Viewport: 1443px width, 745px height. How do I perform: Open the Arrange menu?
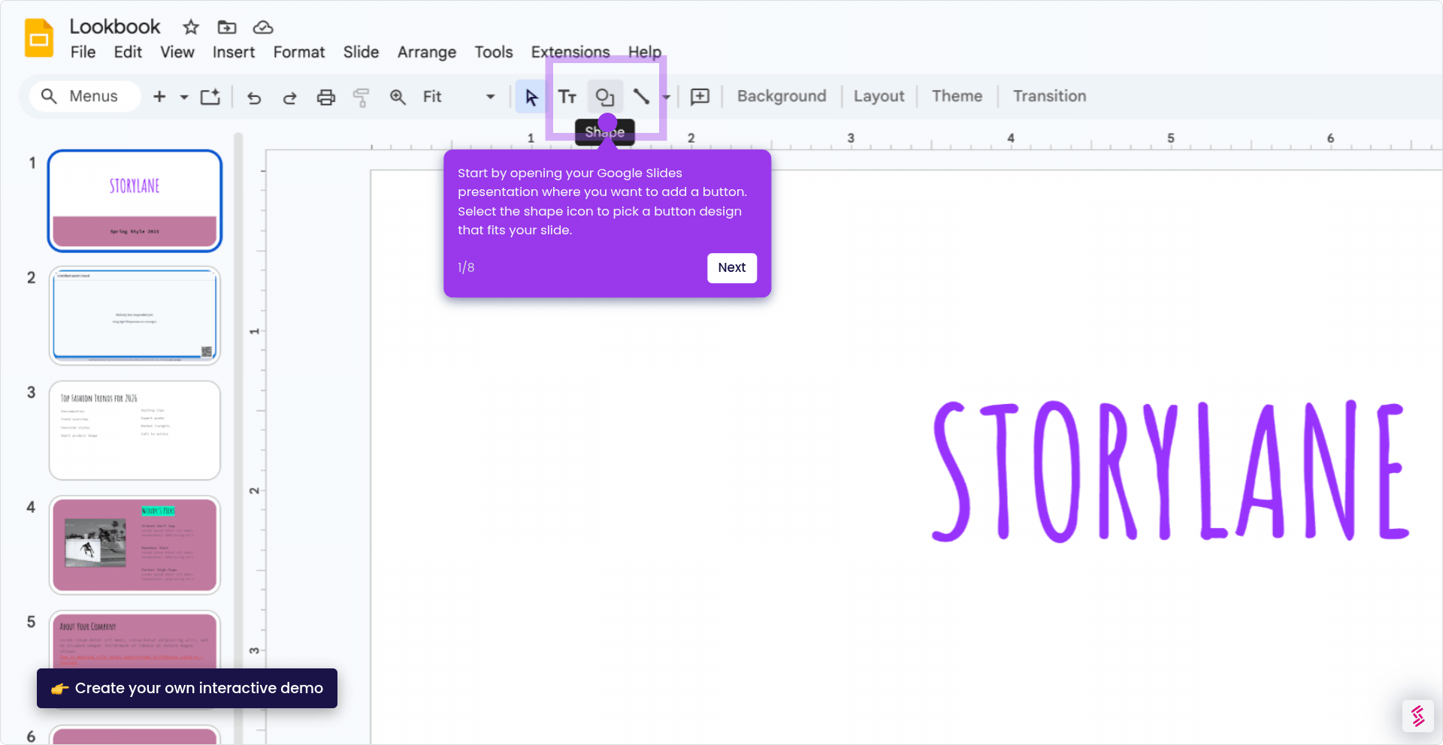pyautogui.click(x=427, y=52)
